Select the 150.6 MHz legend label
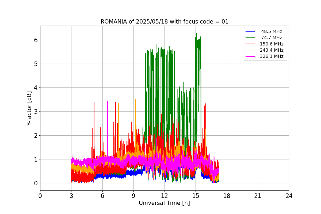 click(272, 44)
